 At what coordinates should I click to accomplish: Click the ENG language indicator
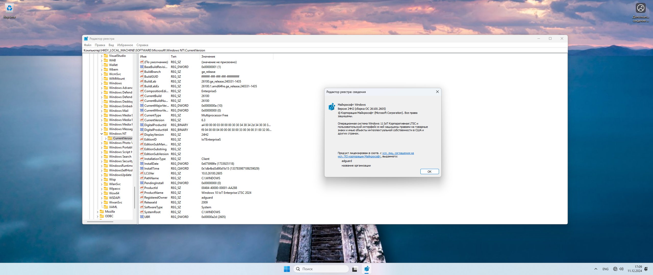(606, 269)
